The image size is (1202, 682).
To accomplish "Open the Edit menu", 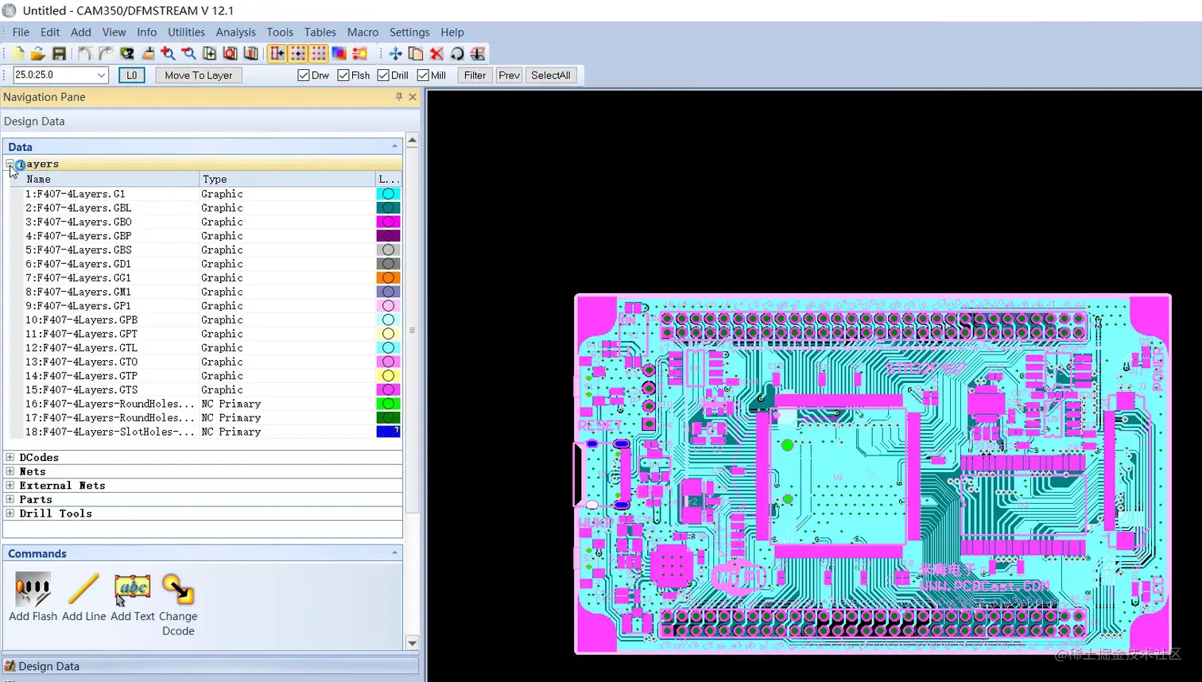I will [50, 32].
